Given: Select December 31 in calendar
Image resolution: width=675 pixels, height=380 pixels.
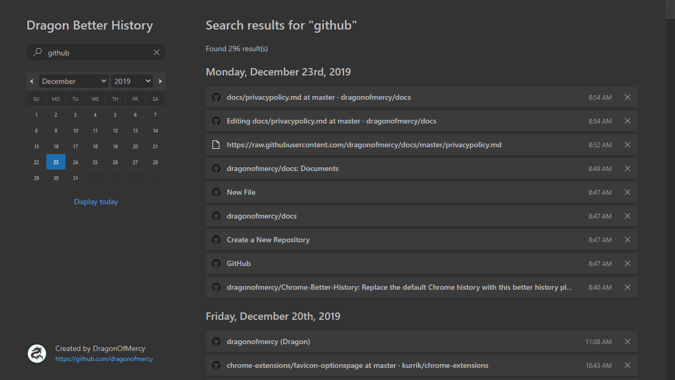Looking at the screenshot, I should pyautogui.click(x=75, y=178).
